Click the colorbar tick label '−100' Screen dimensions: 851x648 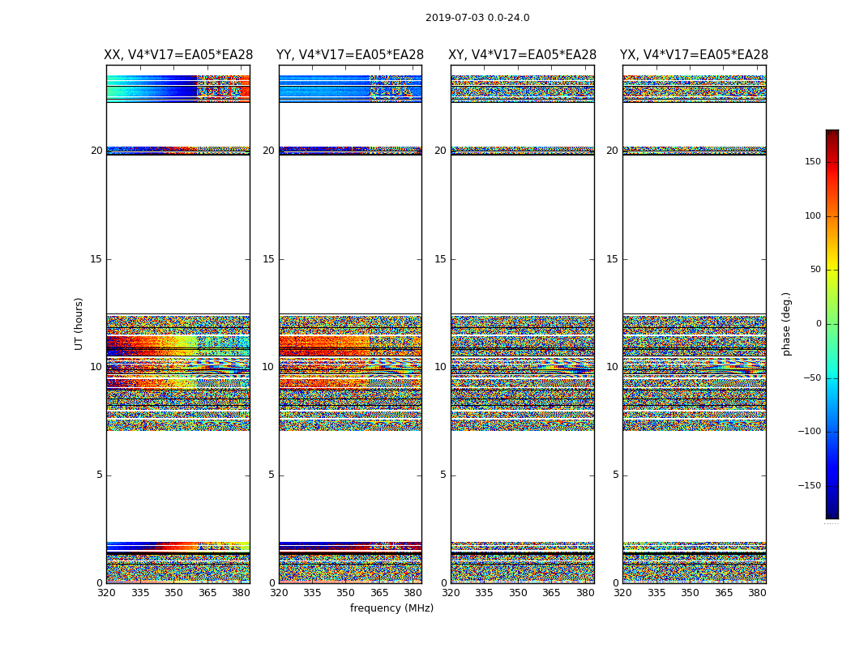pos(809,432)
